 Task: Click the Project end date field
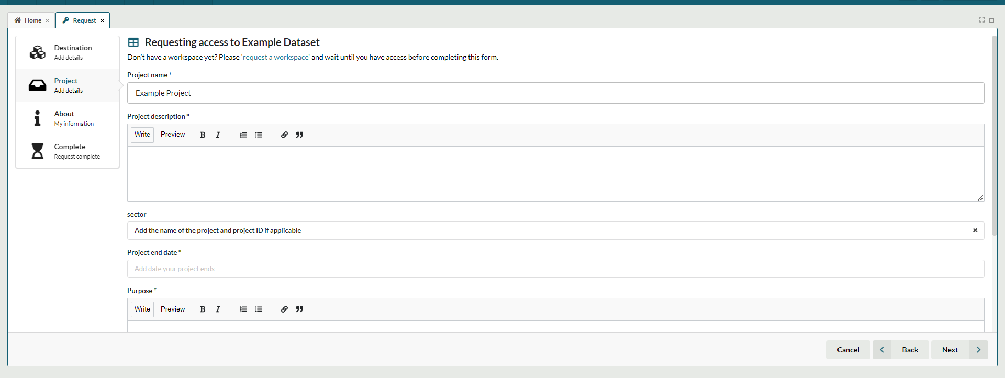click(555, 269)
